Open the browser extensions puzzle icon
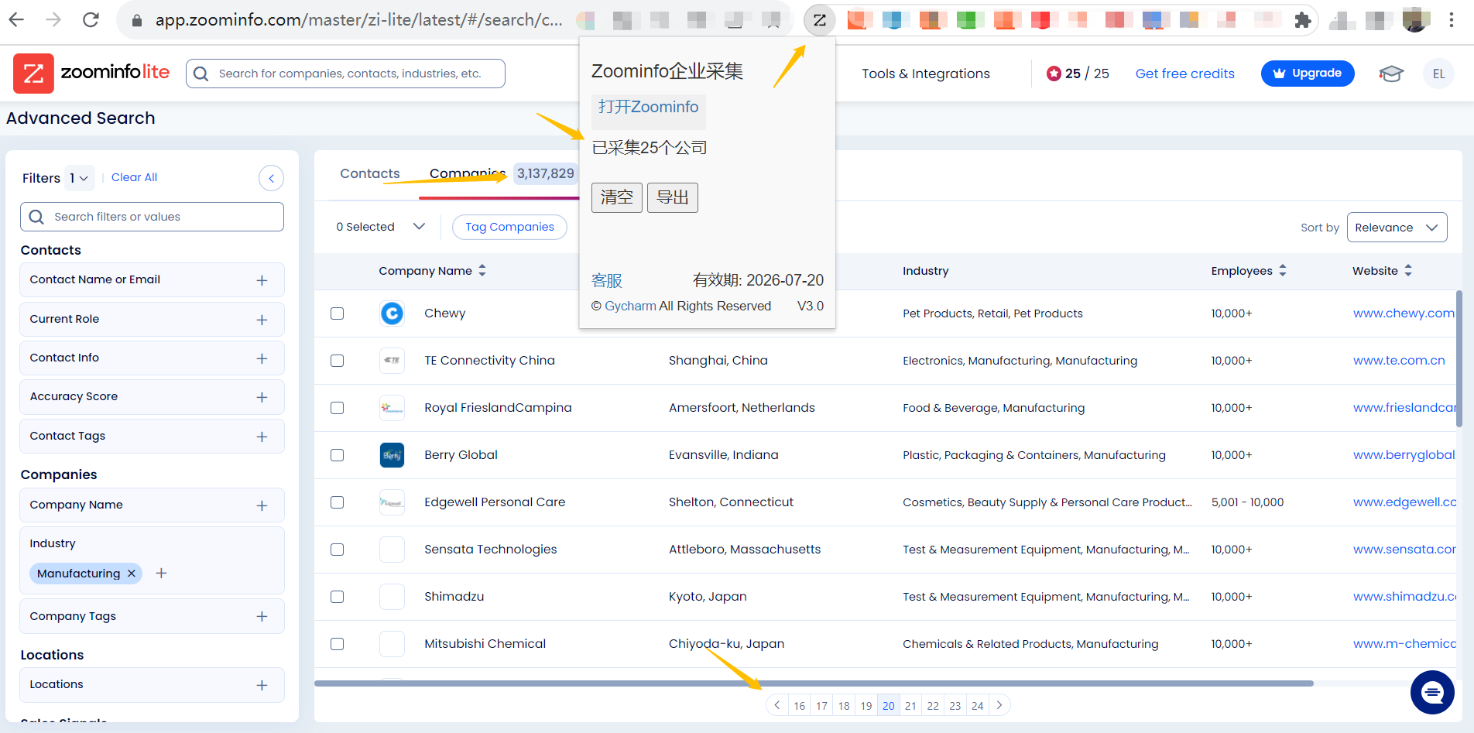The width and height of the screenshot is (1474, 733). (1303, 20)
